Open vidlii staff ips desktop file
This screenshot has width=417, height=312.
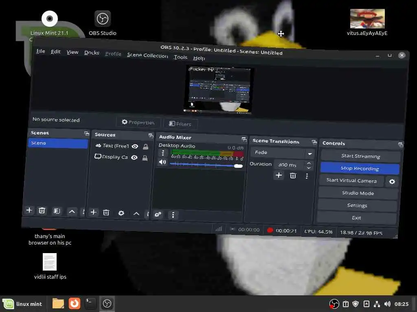(x=50, y=266)
